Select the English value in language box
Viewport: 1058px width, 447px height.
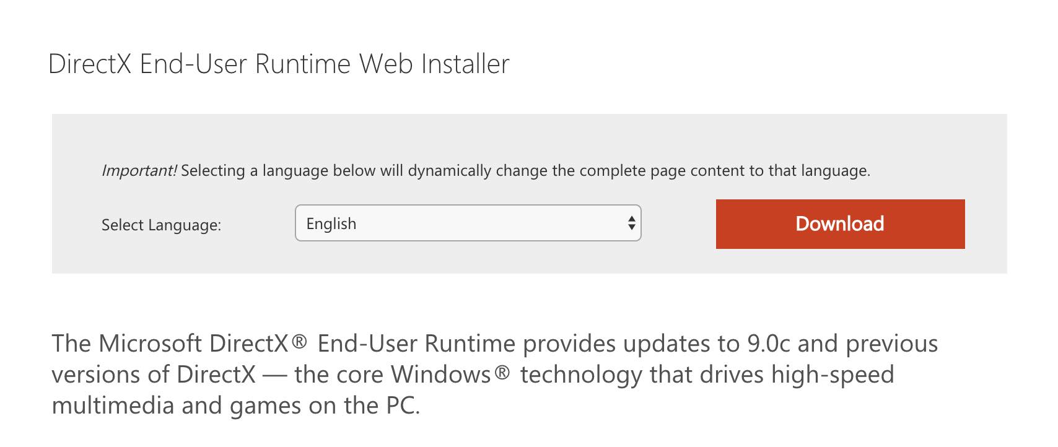point(331,223)
